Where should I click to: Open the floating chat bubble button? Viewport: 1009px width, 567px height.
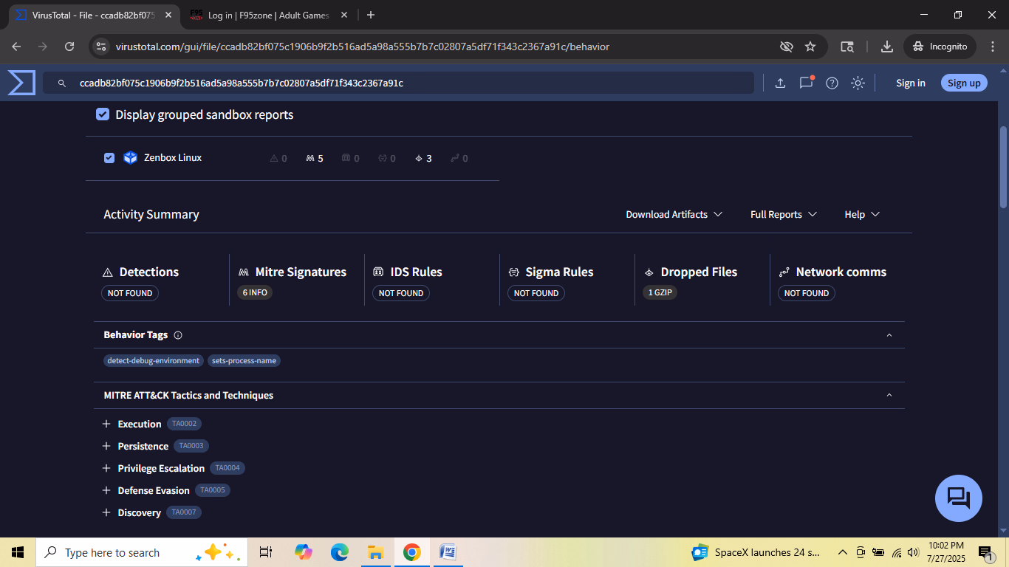coord(958,498)
